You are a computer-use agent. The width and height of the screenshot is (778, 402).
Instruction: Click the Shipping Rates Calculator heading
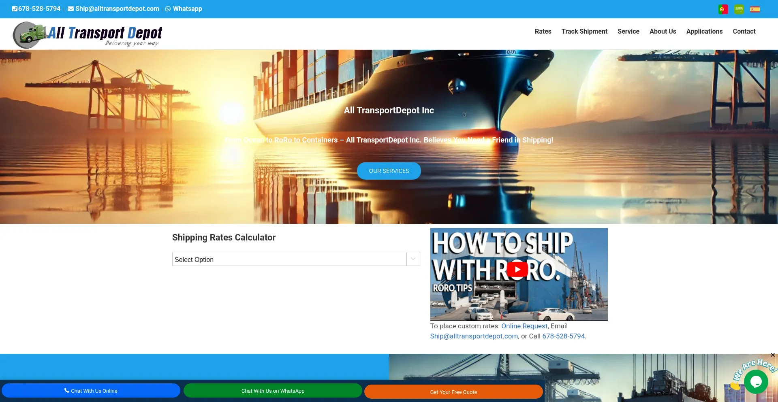(x=224, y=238)
